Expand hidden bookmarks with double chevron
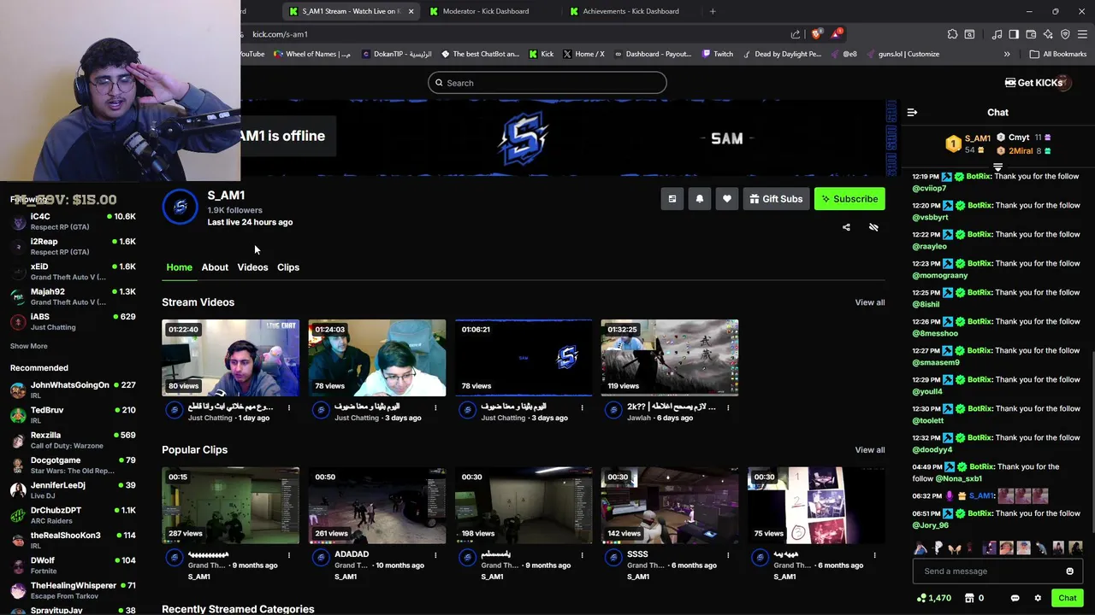Viewport: 1095px width, 615px height. 1007,54
